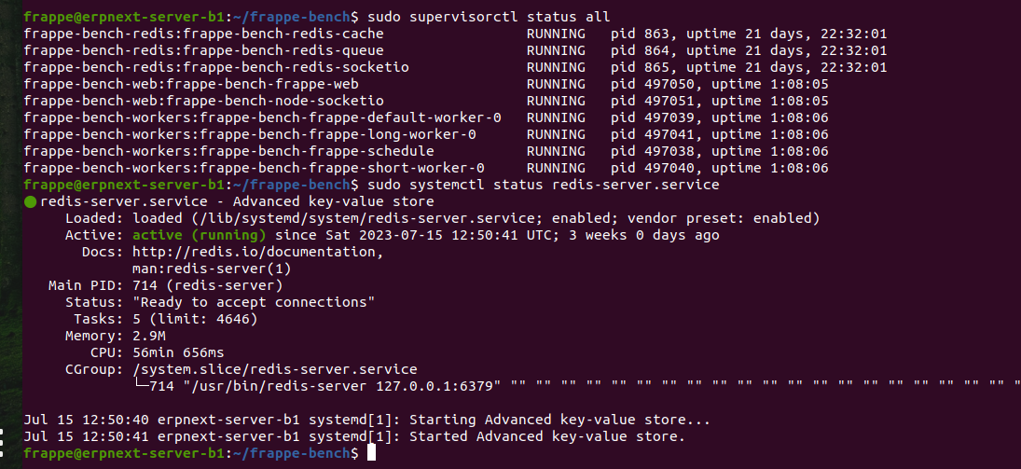
Task: Click the frappe-default-worker-0 process entry
Action: [x=426, y=117]
